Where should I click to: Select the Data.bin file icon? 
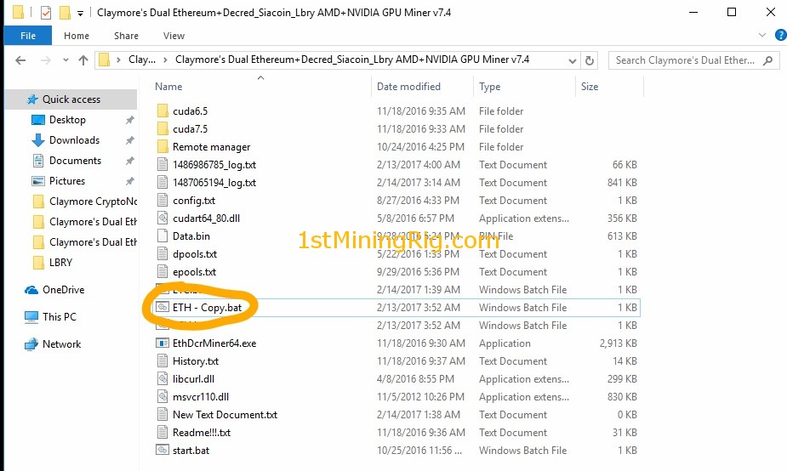[x=163, y=235]
